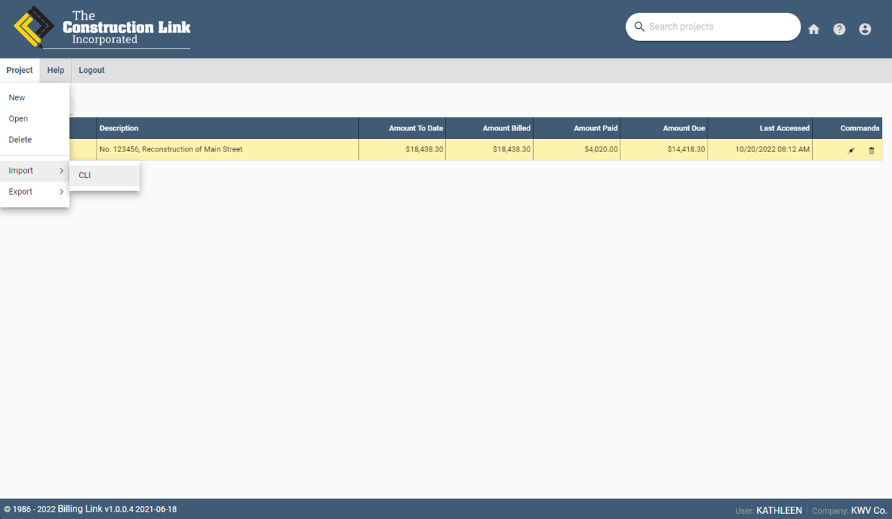Image resolution: width=892 pixels, height=519 pixels.
Task: Click the edit pencil icon in Commands
Action: tap(851, 150)
